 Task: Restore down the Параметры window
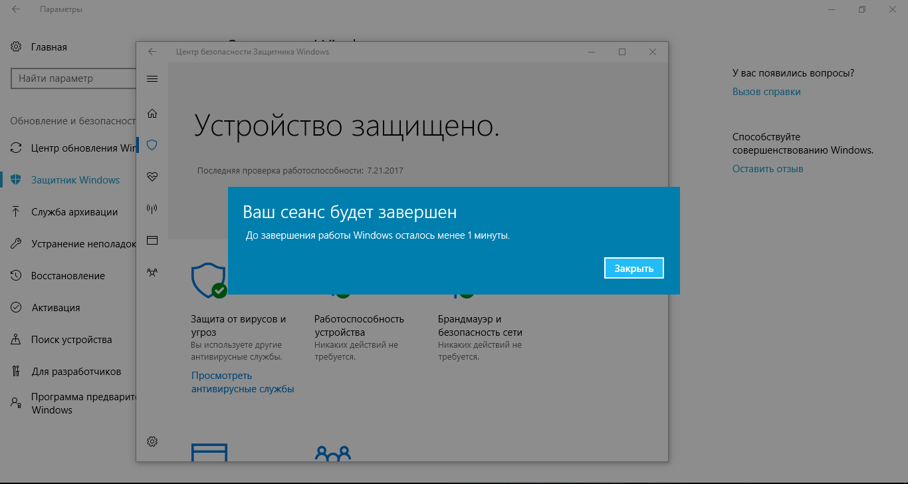pos(862,10)
